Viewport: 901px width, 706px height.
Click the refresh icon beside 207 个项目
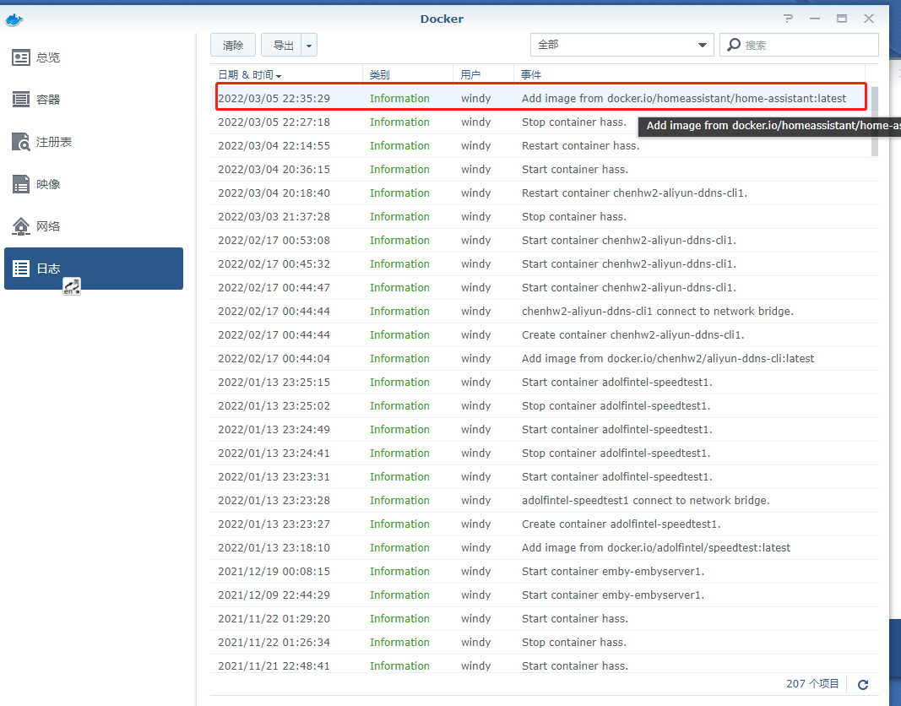[x=862, y=684]
